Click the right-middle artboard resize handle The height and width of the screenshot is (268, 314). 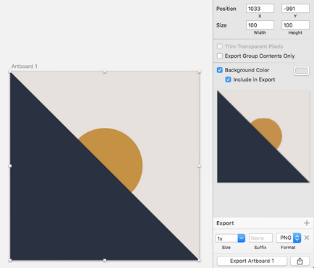point(199,166)
